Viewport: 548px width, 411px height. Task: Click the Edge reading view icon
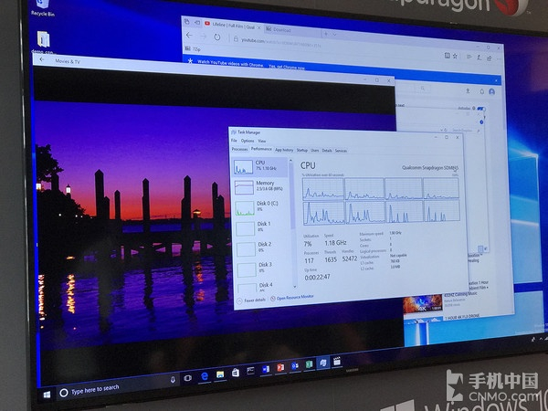click(447, 55)
